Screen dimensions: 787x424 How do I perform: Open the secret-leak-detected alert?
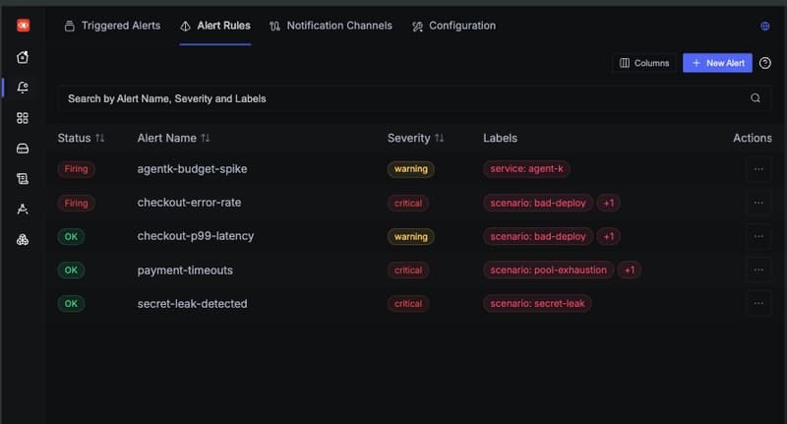(x=192, y=304)
